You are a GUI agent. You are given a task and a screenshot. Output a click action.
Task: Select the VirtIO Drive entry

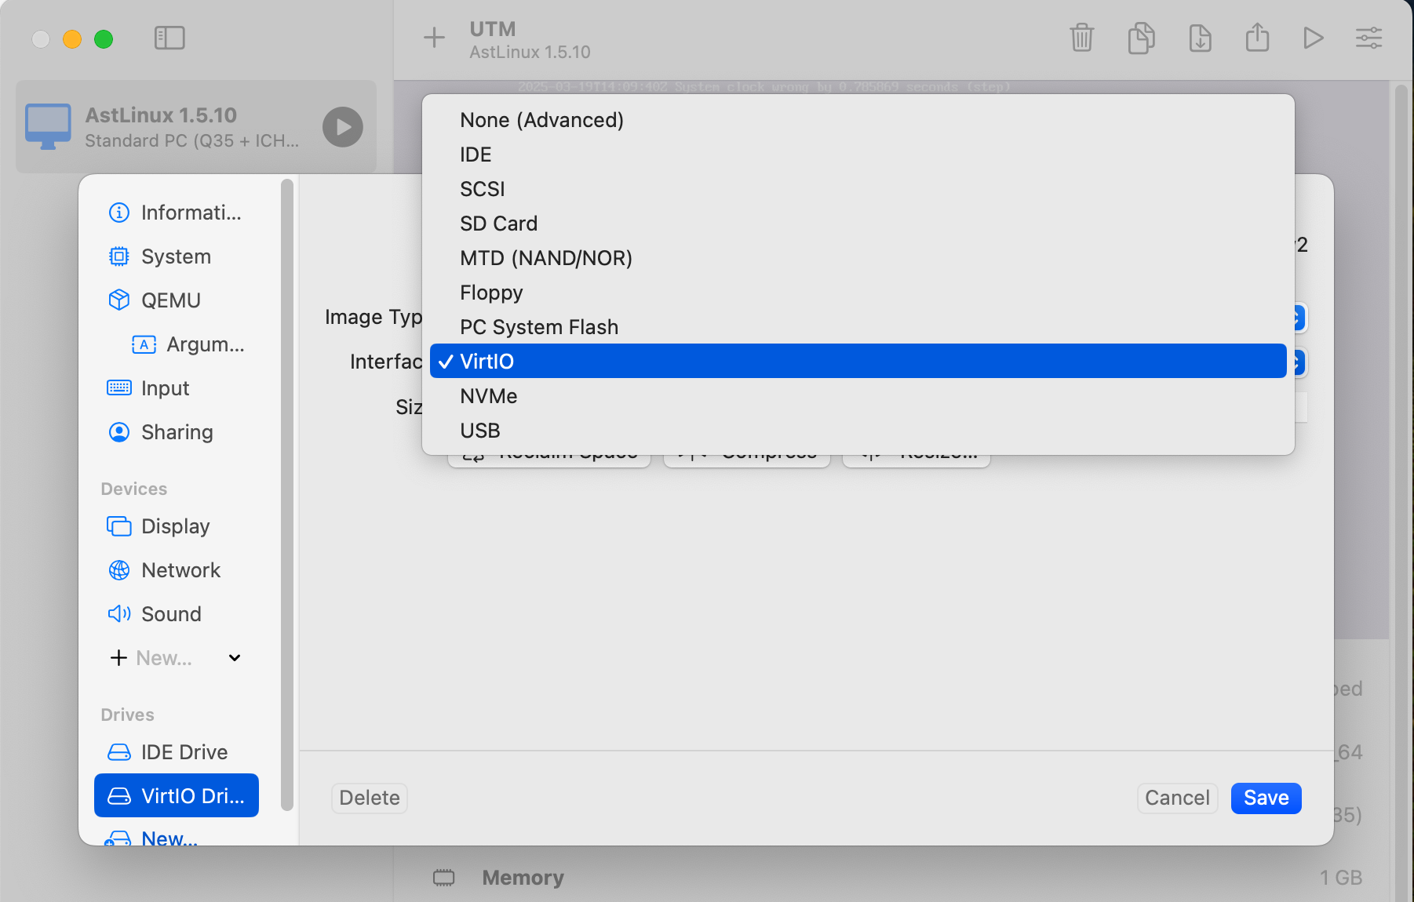pos(177,796)
